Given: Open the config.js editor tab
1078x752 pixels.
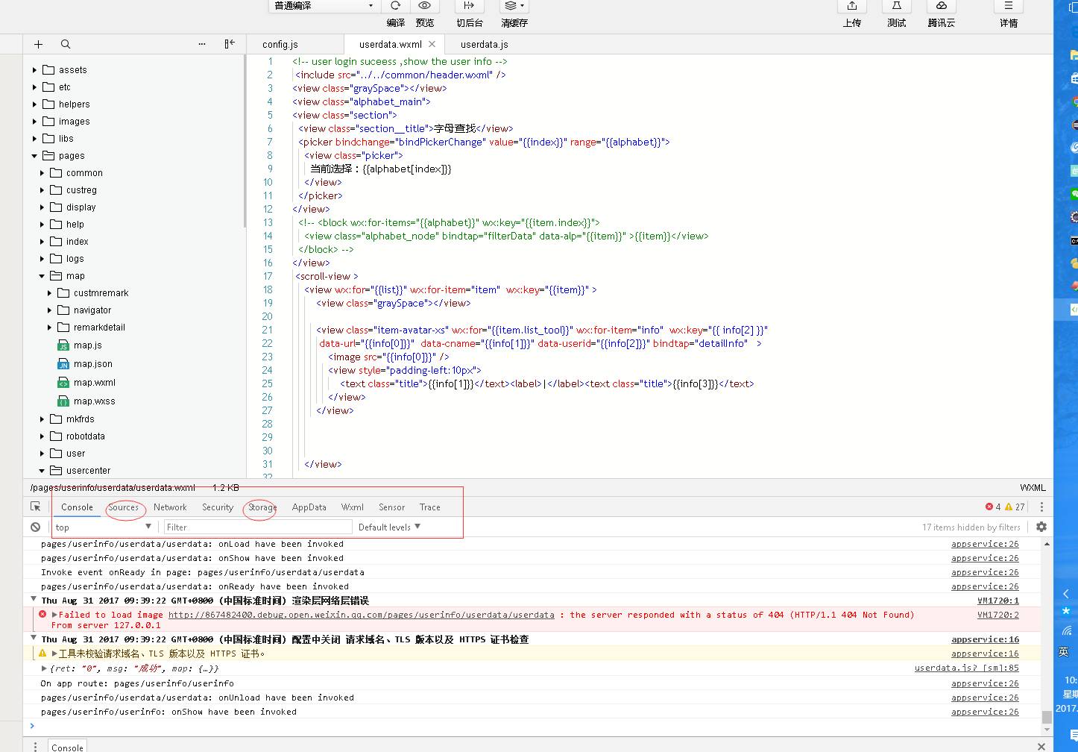Looking at the screenshot, I should click(280, 45).
